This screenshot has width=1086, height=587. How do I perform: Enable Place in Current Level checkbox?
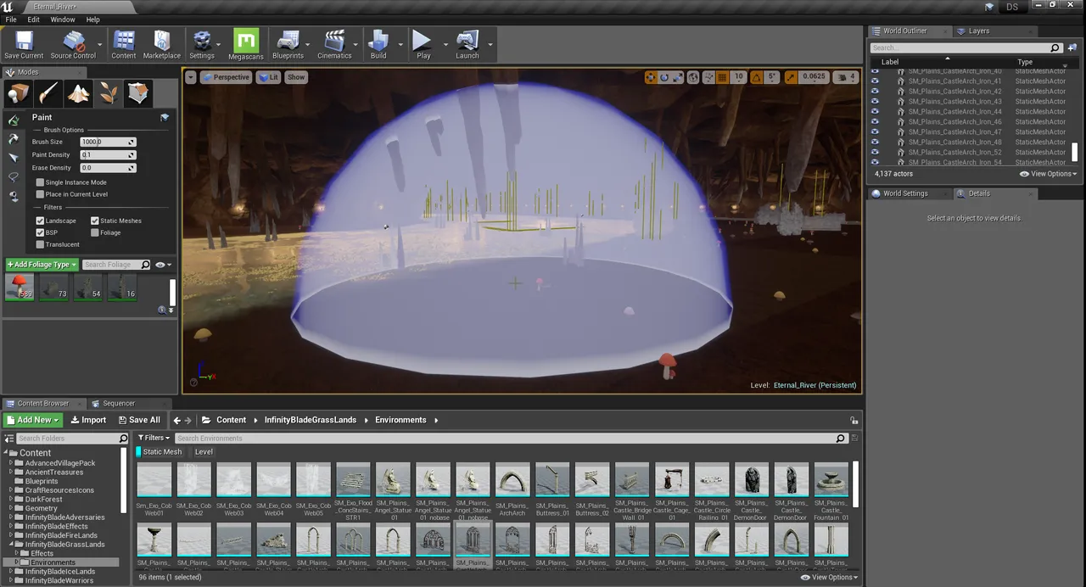[x=40, y=194]
